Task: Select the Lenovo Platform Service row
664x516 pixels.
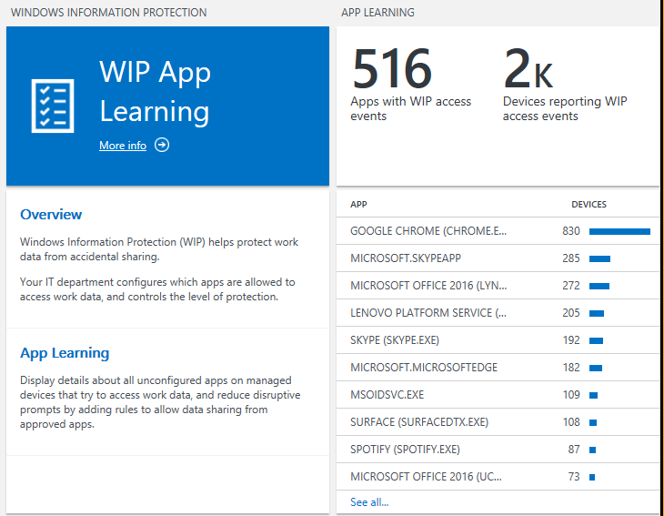Action: click(498, 313)
